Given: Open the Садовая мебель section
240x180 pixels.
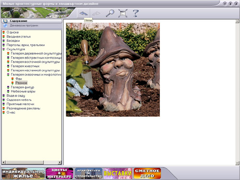Looking at the screenshot, I should (19, 100).
